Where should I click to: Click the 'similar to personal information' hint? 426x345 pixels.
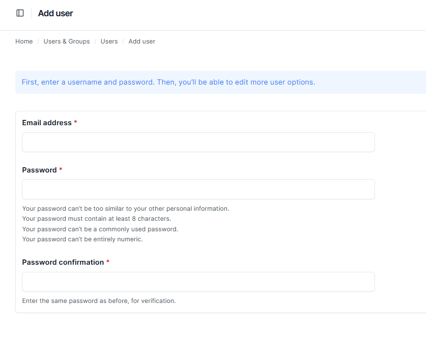pyautogui.click(x=126, y=209)
